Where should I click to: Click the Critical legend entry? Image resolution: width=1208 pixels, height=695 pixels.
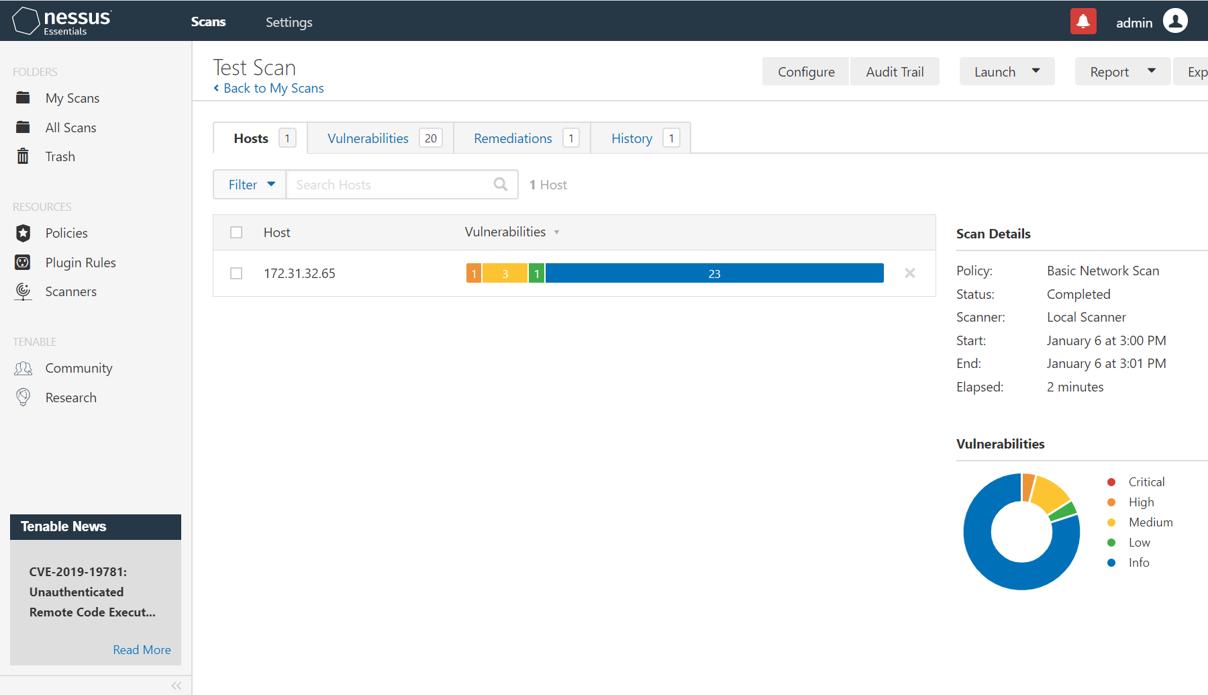coord(1136,482)
